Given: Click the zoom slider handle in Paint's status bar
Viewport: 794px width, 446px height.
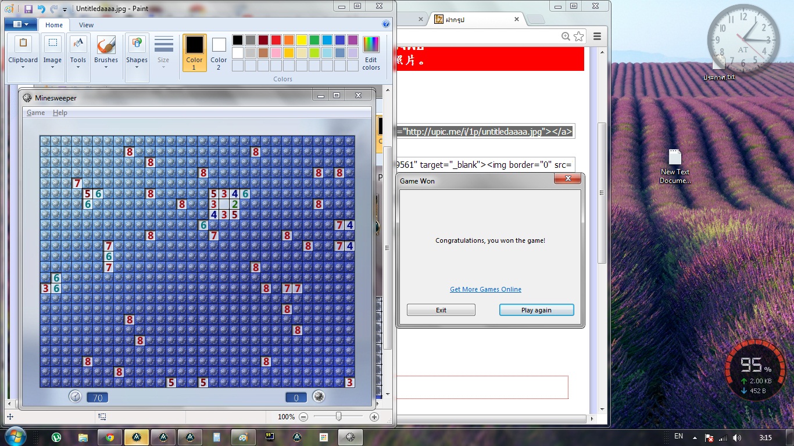Looking at the screenshot, I should click(338, 416).
